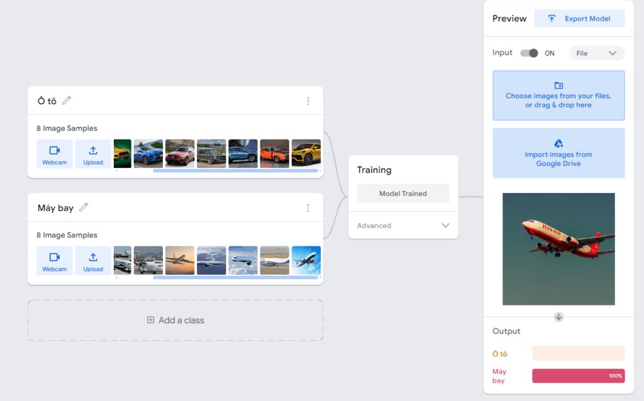Click the Máy bay class title text
Viewport: 644px width, 401px height.
coord(55,207)
